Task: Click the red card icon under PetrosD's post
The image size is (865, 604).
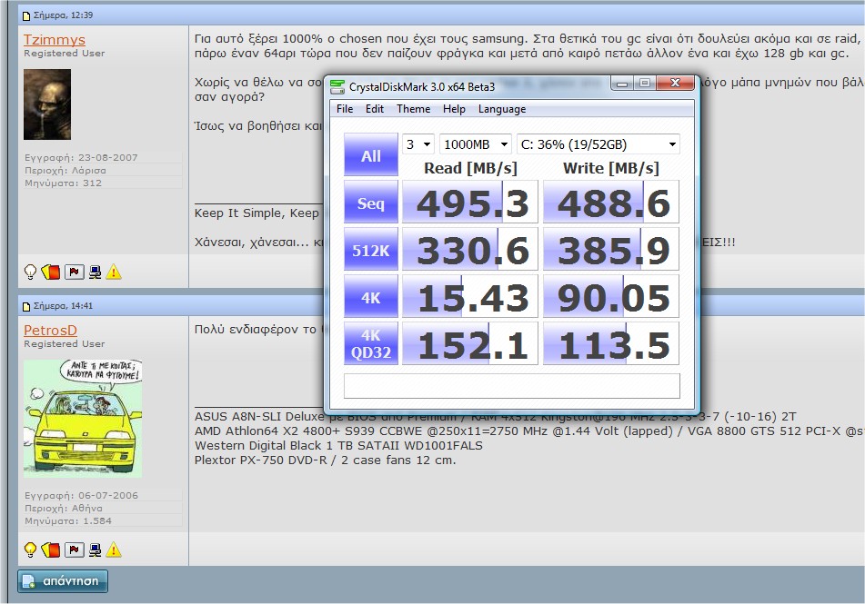Action: pos(51,550)
